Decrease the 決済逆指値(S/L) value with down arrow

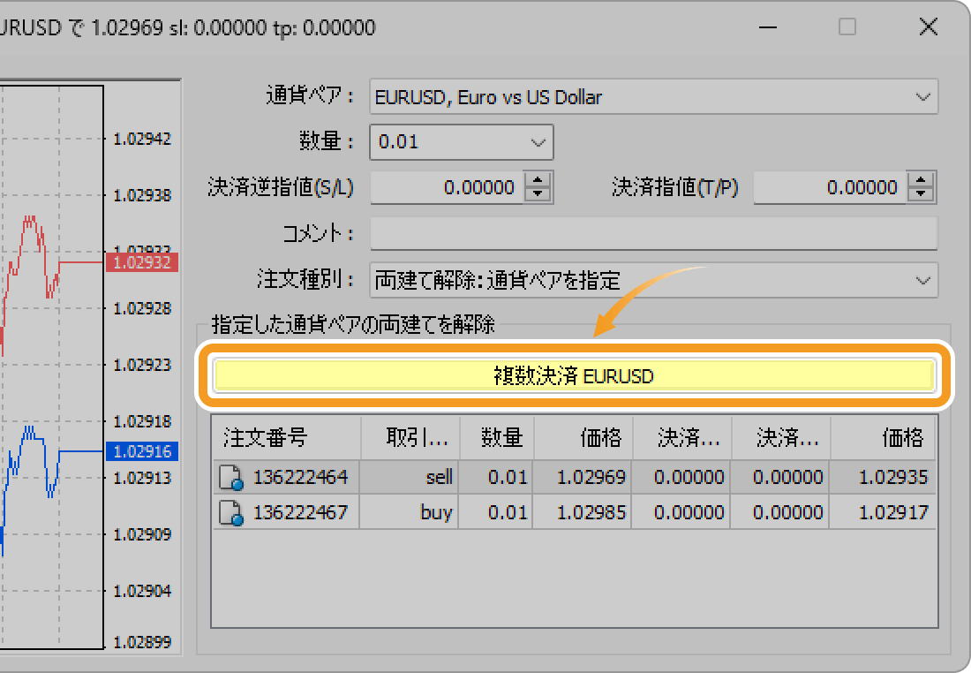538,194
